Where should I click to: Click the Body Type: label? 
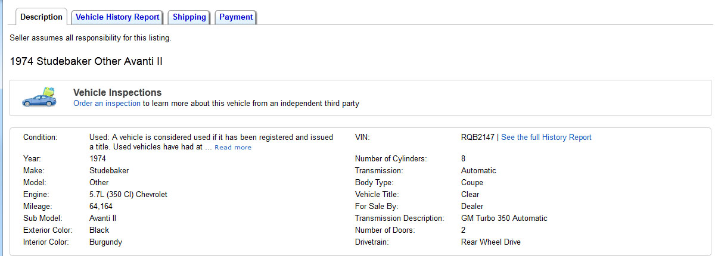374,182
